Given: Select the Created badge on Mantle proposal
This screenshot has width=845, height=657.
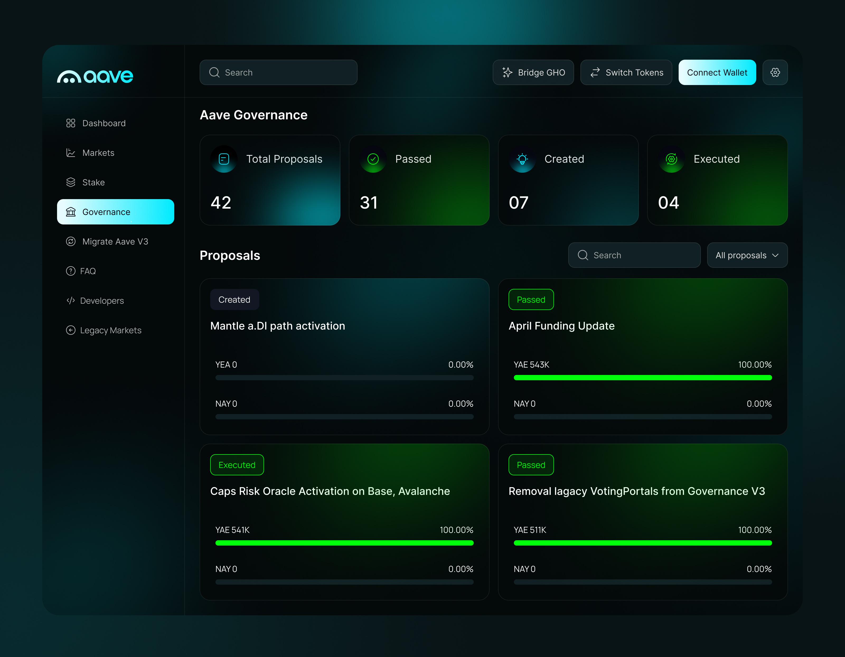Looking at the screenshot, I should 234,299.
